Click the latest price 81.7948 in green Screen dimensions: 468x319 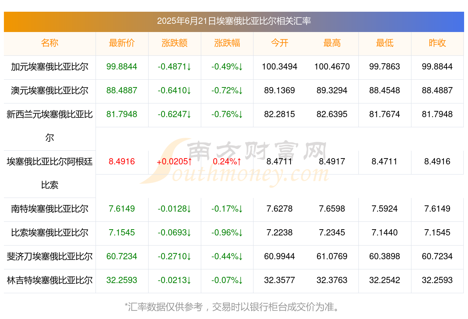pyautogui.click(x=122, y=114)
